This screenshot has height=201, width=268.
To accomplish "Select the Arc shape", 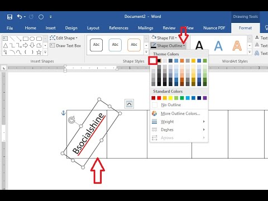I will pyautogui.click(x=12, y=52).
